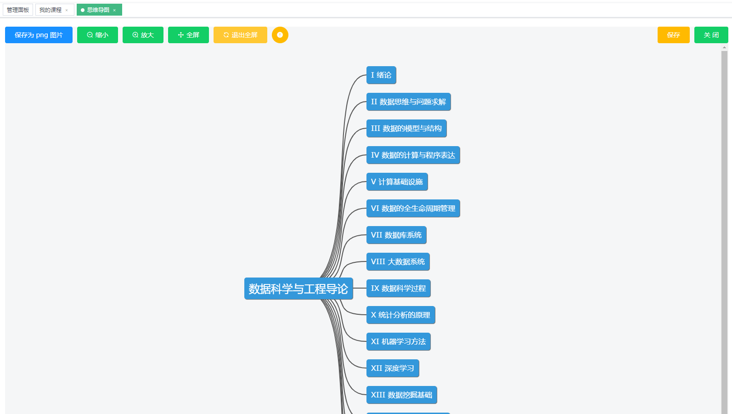Select the I 绪论 node

(x=381, y=75)
